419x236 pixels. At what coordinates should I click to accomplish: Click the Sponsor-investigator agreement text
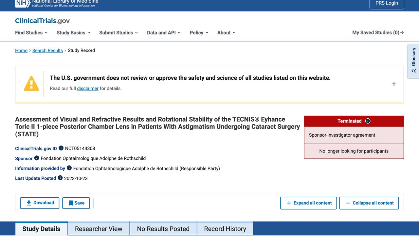coord(342,135)
